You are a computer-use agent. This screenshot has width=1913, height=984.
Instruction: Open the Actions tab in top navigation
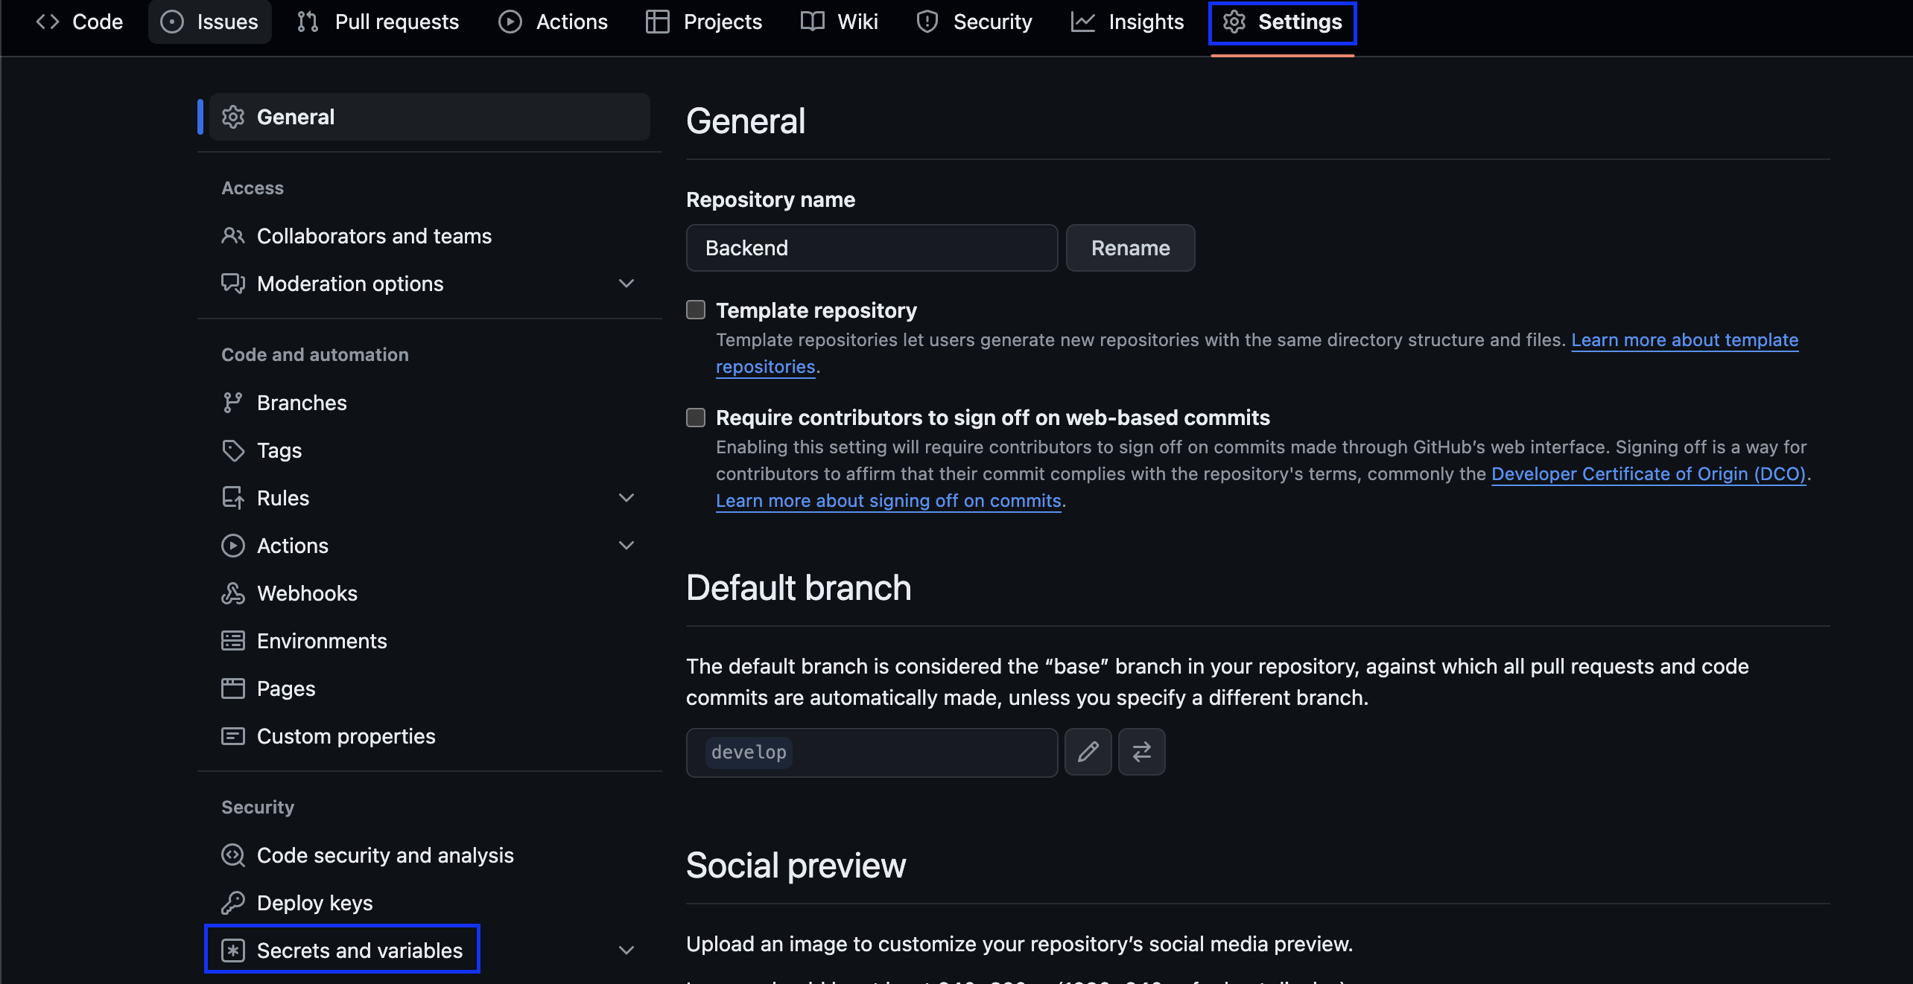(x=553, y=22)
